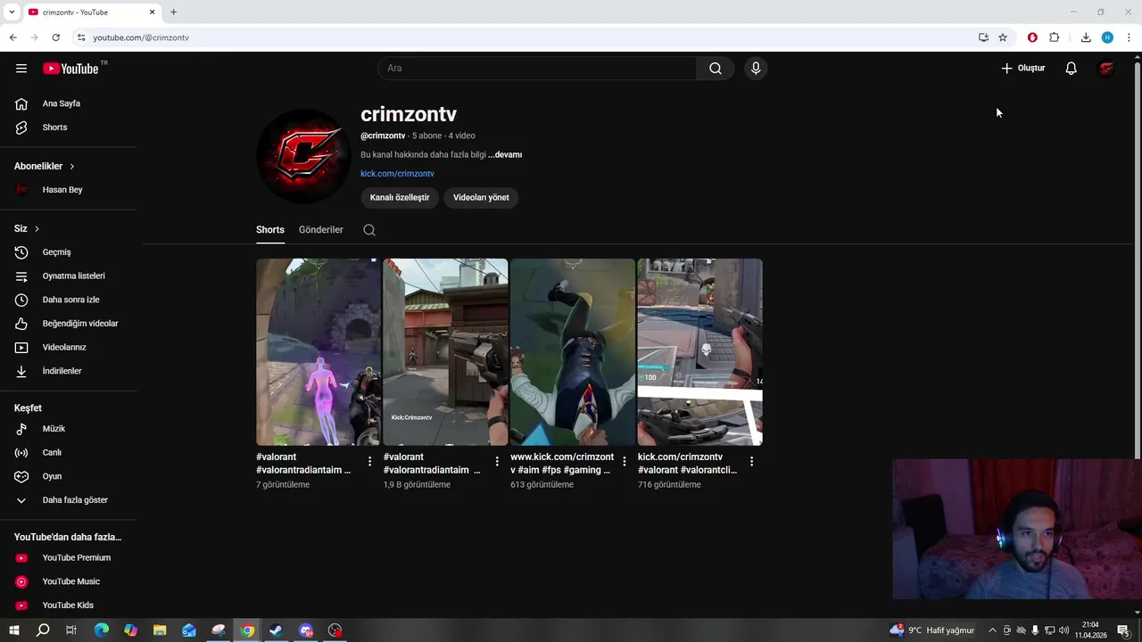Click the Oluştur create button
The width and height of the screenshot is (1142, 642).
1022,69
